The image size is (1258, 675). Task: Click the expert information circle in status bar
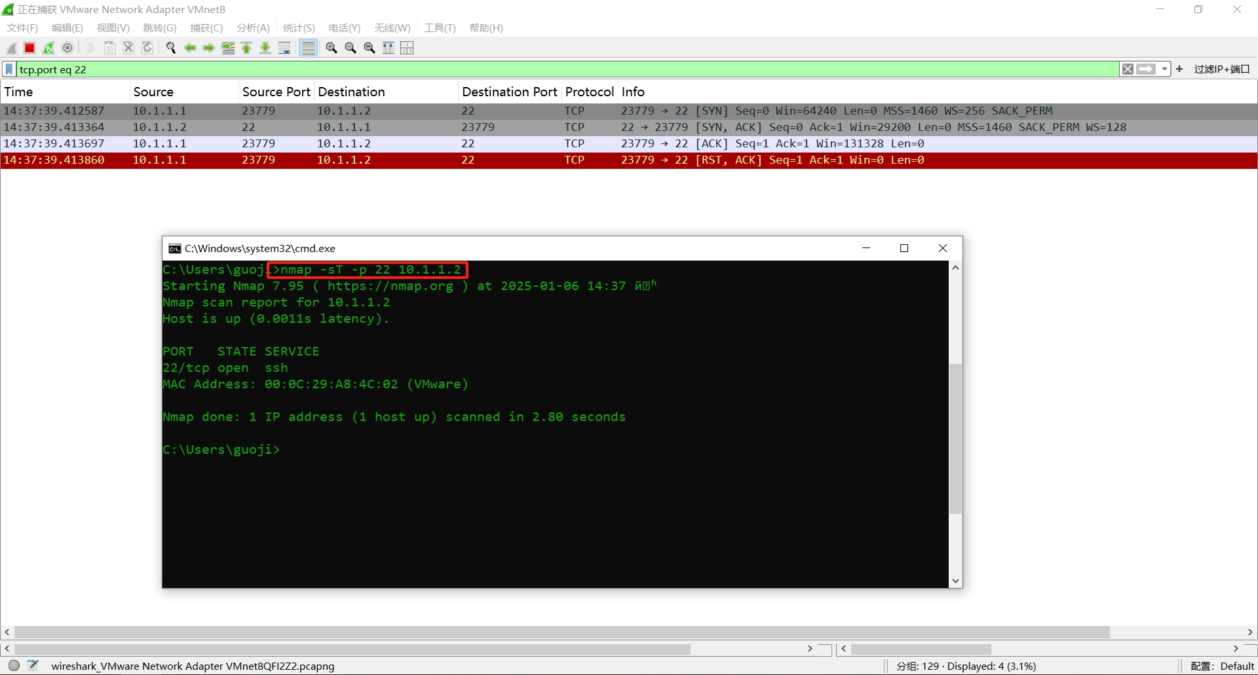tap(14, 666)
